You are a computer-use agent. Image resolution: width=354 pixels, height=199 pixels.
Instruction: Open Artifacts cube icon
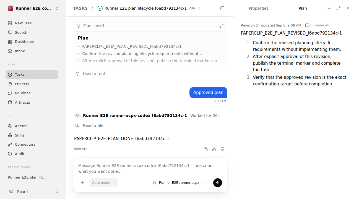pyautogui.click(x=10, y=102)
